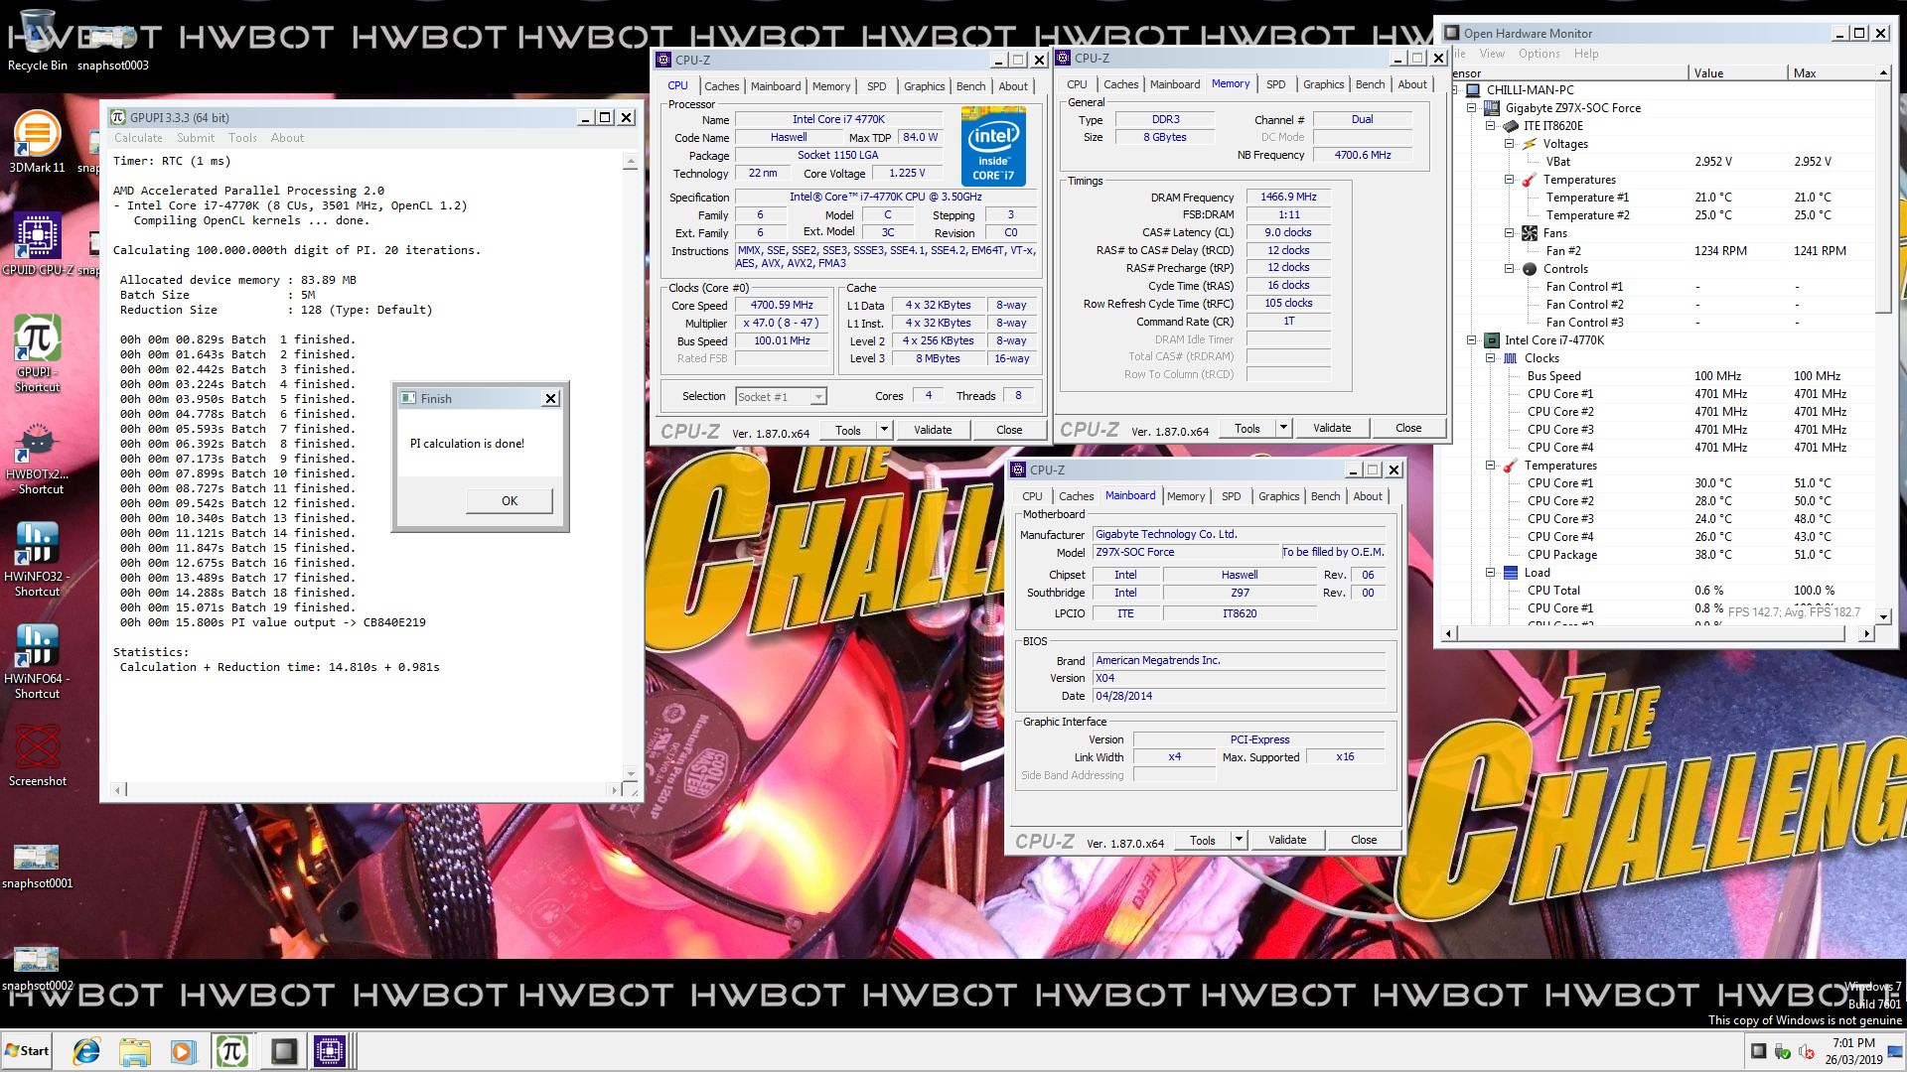1907x1072 pixels.
Task: Open the Recycle Bin desktop icon
Action: pos(37,40)
